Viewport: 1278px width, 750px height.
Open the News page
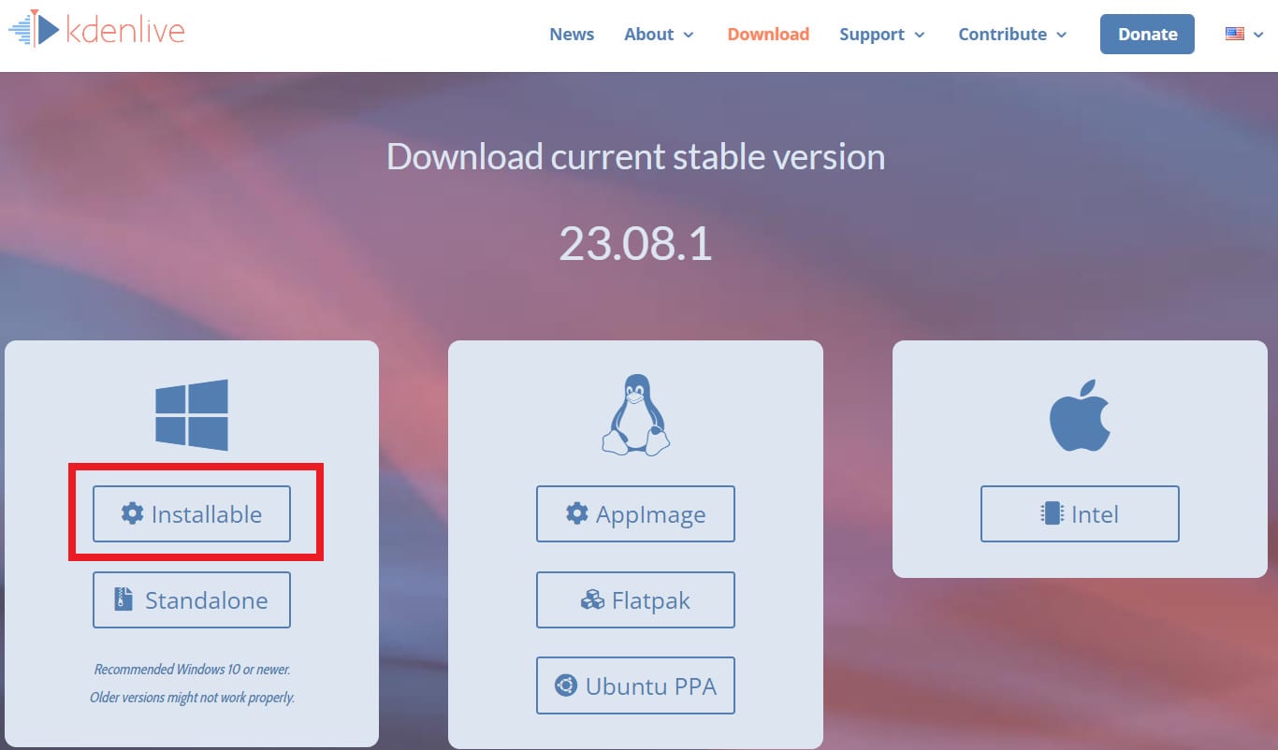(x=572, y=34)
